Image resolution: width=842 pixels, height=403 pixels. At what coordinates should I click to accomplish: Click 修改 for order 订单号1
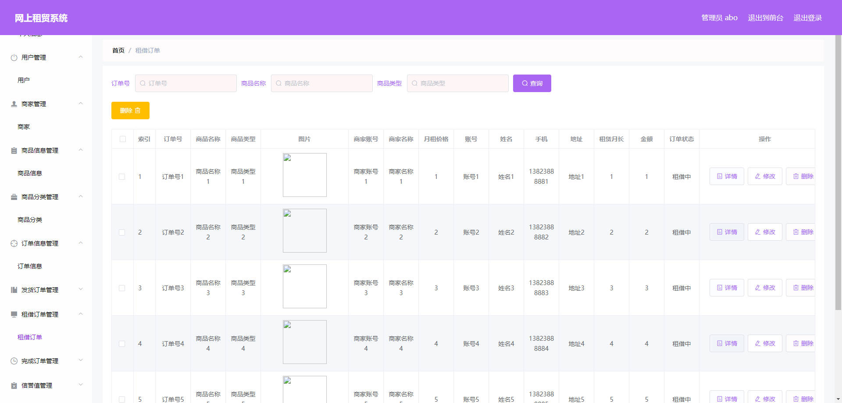coord(765,176)
